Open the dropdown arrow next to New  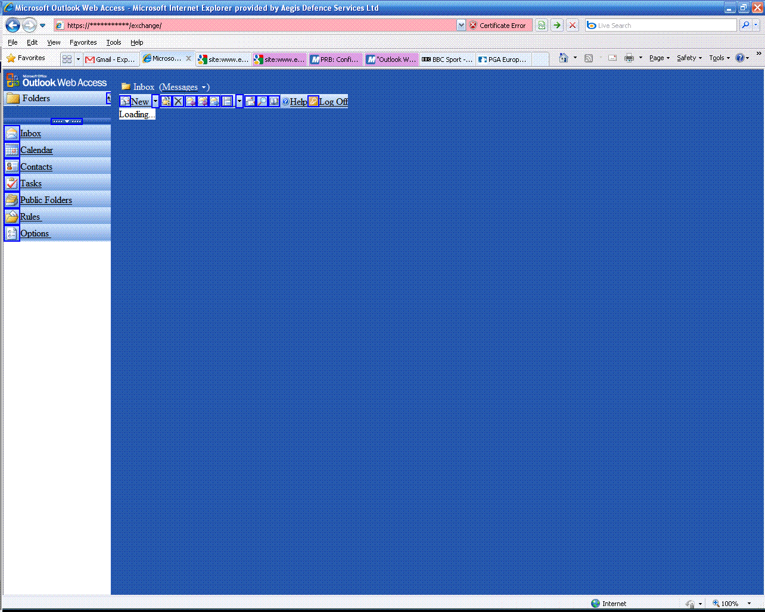[156, 101]
